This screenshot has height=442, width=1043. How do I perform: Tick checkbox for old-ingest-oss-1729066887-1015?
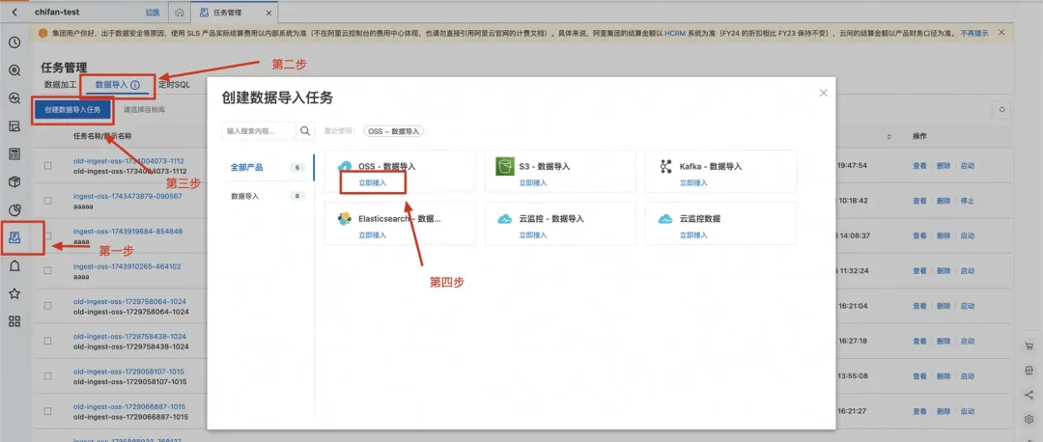(48, 411)
